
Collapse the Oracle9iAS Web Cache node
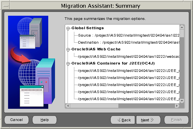[x=68, y=50]
